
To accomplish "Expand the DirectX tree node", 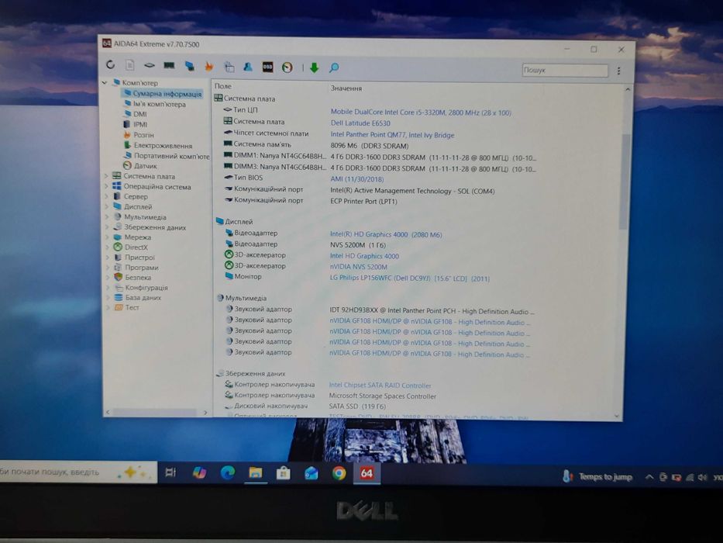I will tap(107, 247).
